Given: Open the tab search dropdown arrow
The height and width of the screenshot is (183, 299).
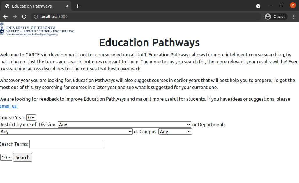Looking at the screenshot, I should [x=258, y=6].
